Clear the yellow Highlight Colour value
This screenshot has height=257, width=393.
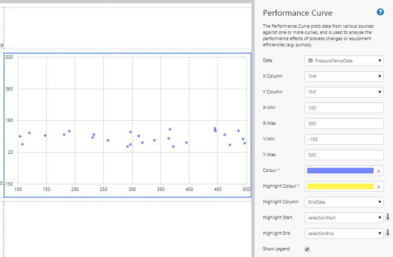379,187
